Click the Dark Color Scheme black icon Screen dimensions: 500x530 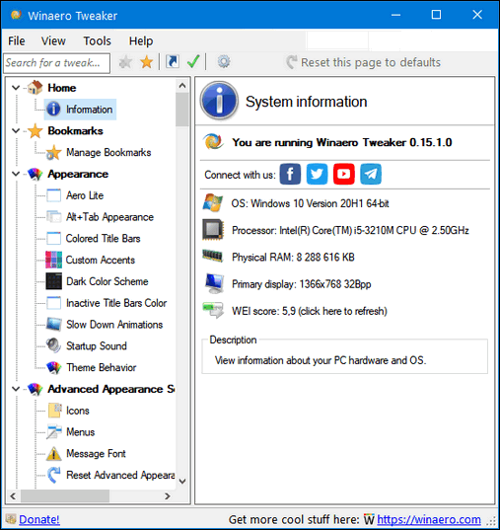pos(53,281)
